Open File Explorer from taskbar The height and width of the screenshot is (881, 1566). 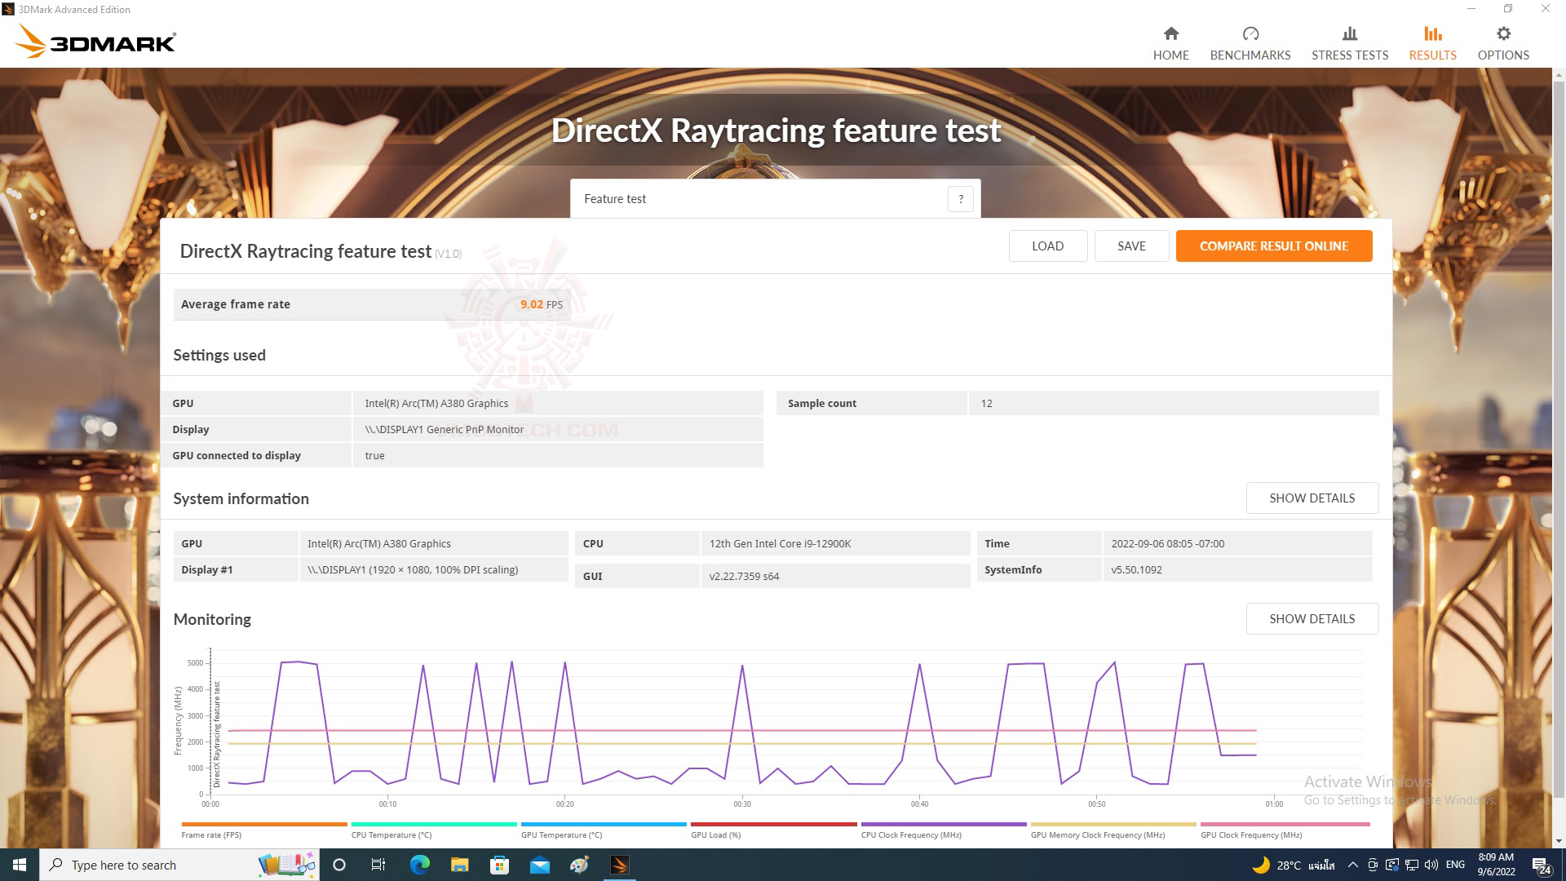pos(460,865)
